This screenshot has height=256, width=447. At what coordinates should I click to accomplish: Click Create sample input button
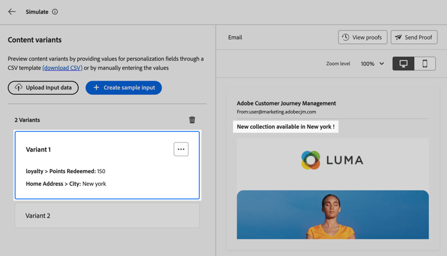(x=124, y=88)
